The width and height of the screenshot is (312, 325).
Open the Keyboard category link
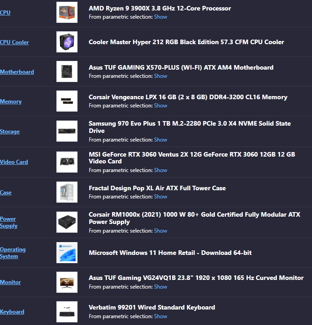point(12,312)
